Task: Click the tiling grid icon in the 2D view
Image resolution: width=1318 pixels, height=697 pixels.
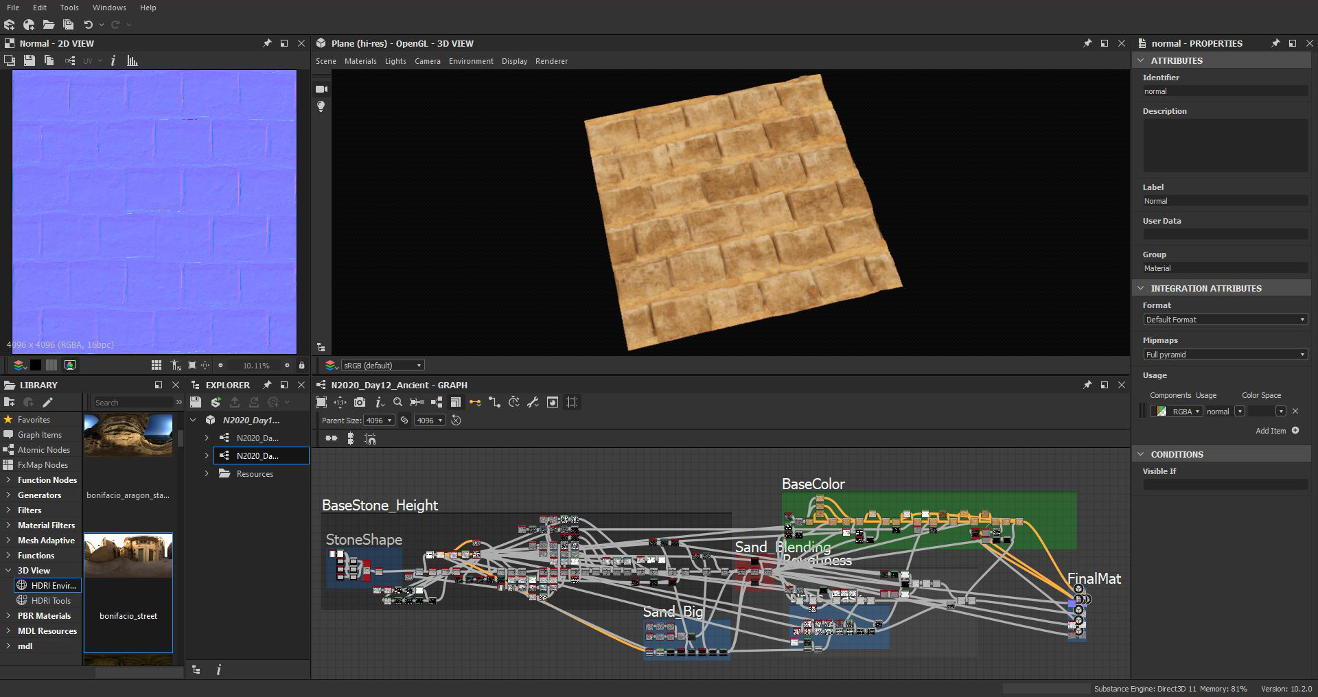Action: click(x=157, y=365)
